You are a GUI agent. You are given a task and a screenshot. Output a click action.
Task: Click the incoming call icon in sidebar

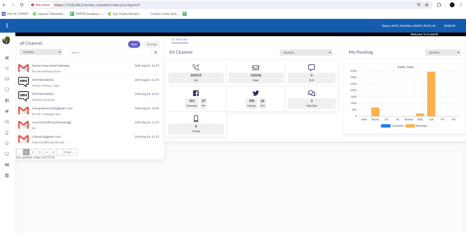(x=7, y=69)
